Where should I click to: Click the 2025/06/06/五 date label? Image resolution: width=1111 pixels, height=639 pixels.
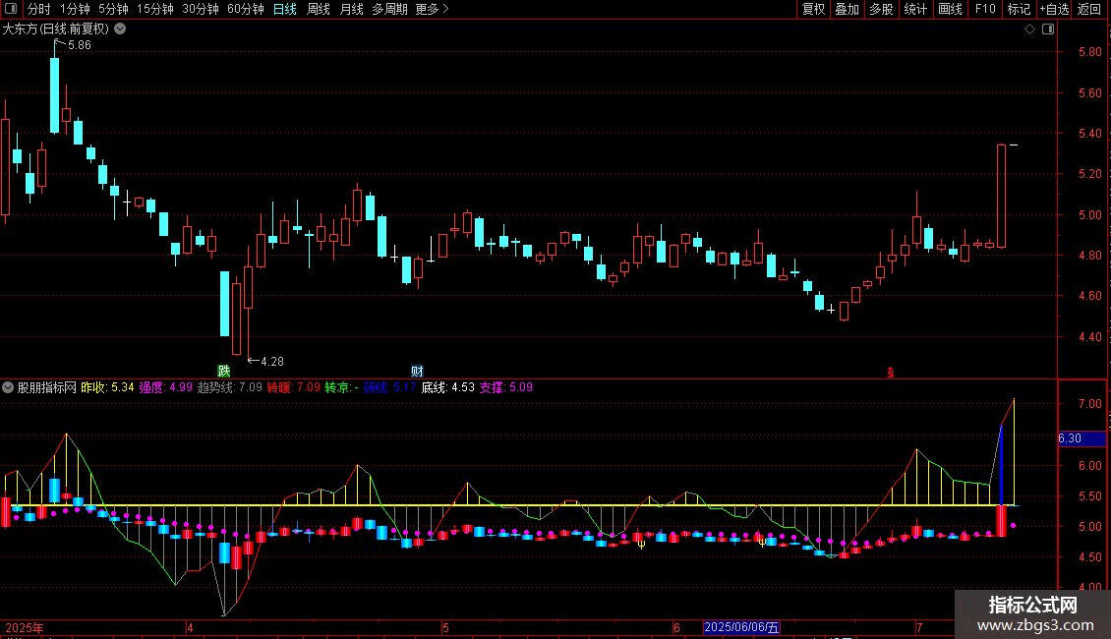coord(742,627)
